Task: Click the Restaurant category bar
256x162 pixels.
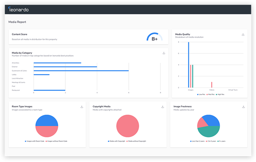Action: pyautogui.click(x=50, y=90)
